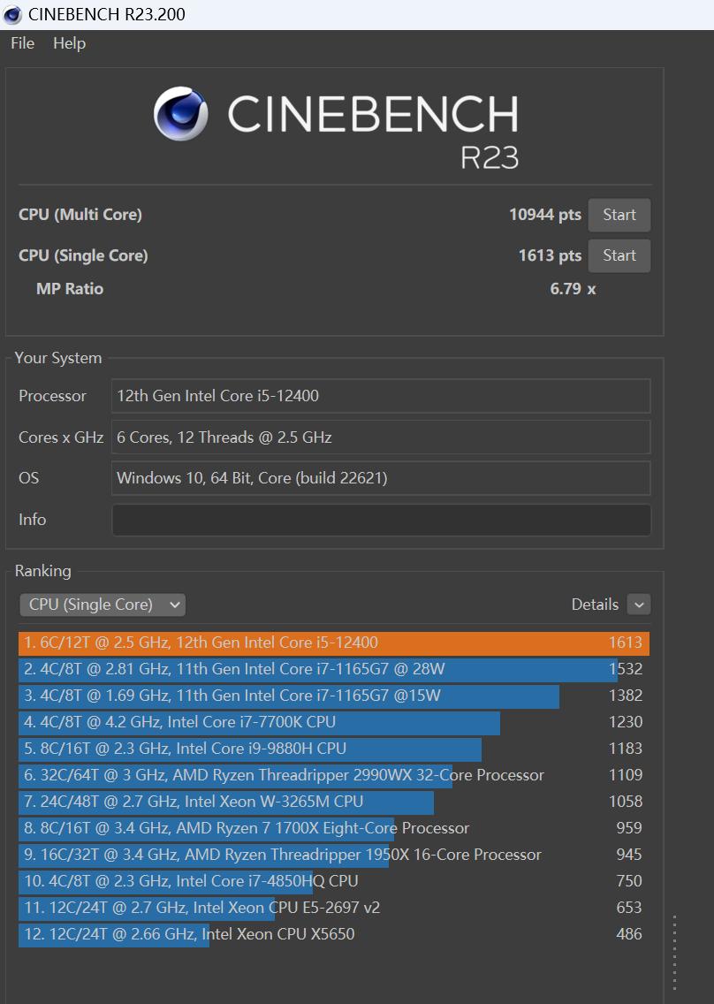Select the i7-1165G7 @ 28W ranking row
The width and height of the screenshot is (714, 1004).
(x=333, y=669)
